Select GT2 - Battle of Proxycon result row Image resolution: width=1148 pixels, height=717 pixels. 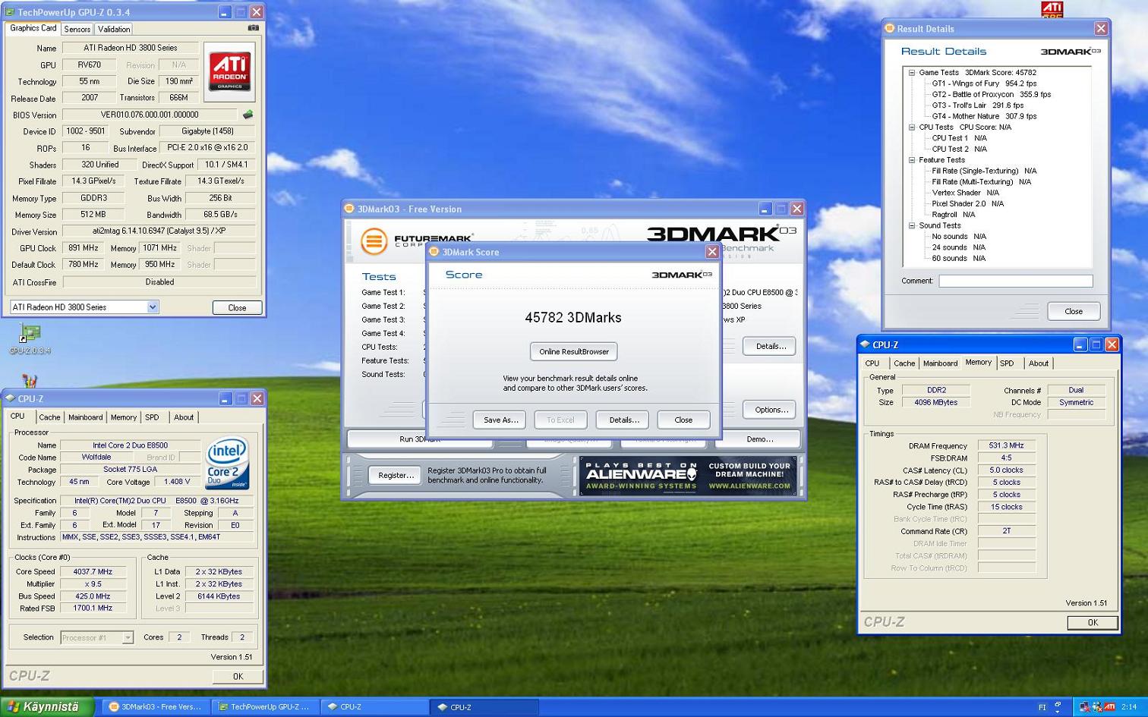[992, 95]
